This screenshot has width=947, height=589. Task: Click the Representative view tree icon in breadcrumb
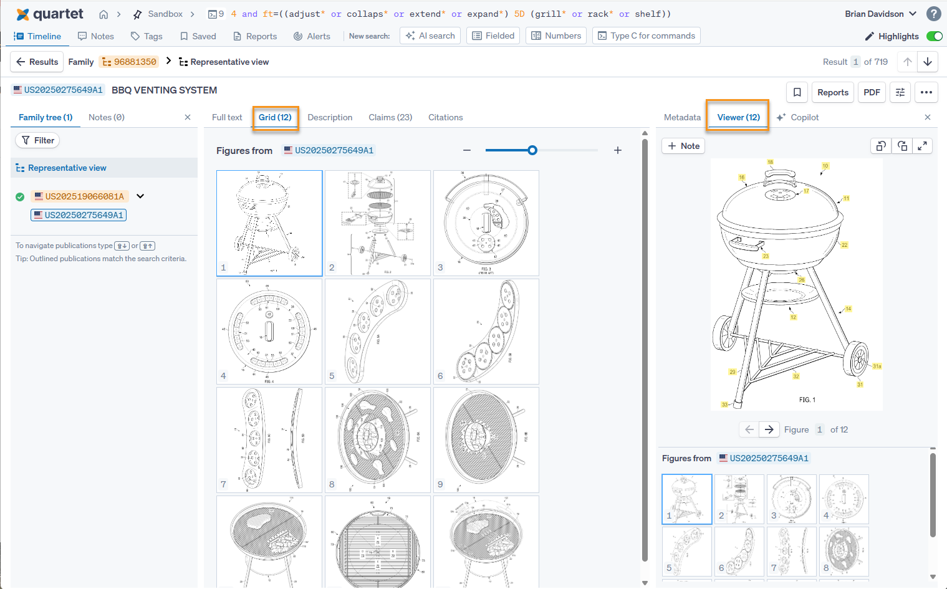183,62
